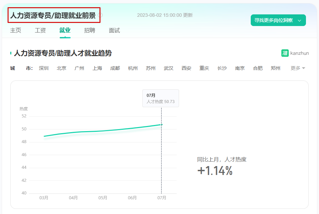Click the green kanzhun logo icon
The width and height of the screenshot is (319, 214).
(x=285, y=53)
